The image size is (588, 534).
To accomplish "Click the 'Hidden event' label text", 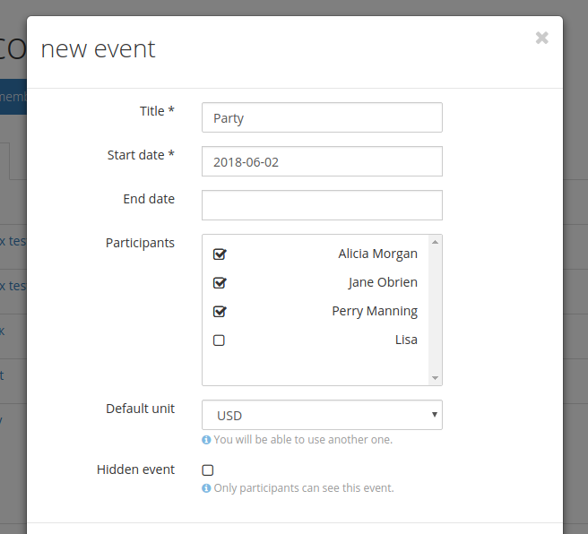I will coord(135,469).
